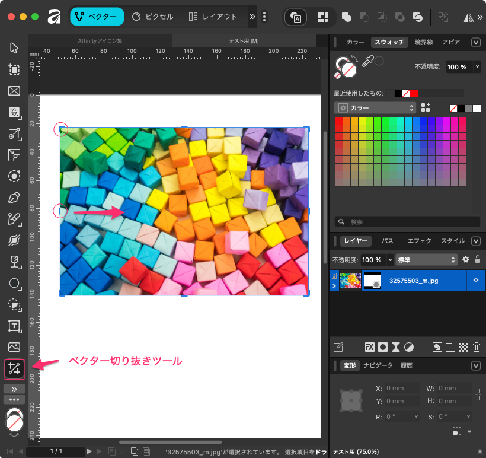486x458 pixels.
Task: Select the Place Image tool
Action: point(14,347)
